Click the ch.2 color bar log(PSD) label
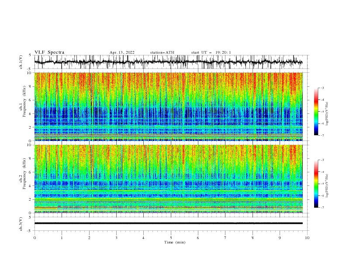 pyautogui.click(x=327, y=185)
